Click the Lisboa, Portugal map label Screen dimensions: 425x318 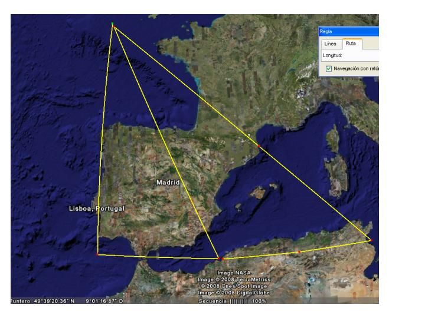coord(97,208)
